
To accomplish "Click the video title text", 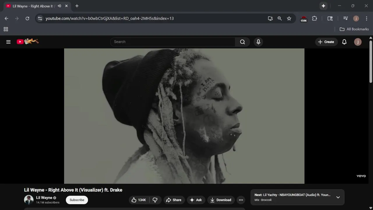I will coord(73,190).
